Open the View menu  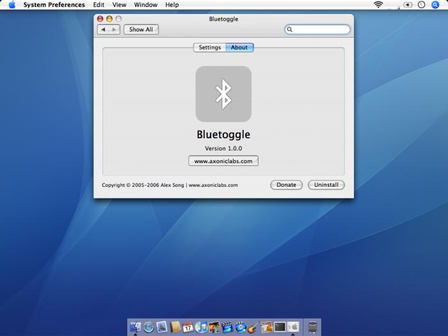[119, 5]
